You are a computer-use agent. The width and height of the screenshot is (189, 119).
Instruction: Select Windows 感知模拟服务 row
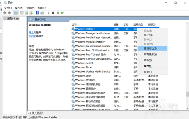point(115,84)
